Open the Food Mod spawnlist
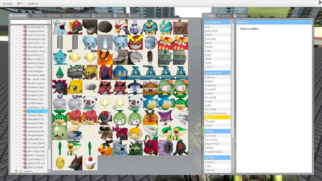 (33, 55)
